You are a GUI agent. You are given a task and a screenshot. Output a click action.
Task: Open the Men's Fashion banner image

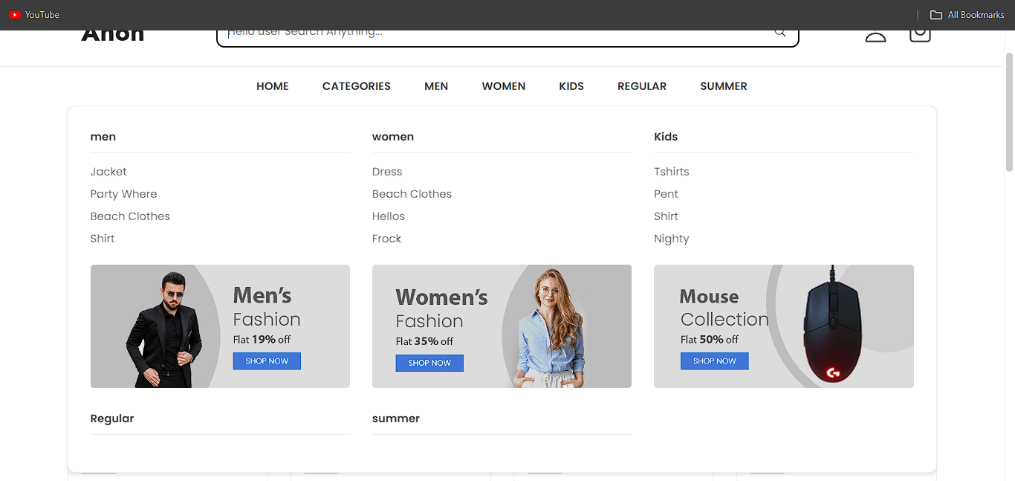click(x=220, y=326)
